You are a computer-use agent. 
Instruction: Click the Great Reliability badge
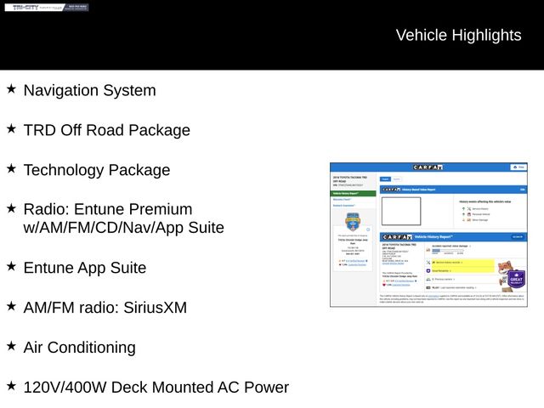pos(516,279)
